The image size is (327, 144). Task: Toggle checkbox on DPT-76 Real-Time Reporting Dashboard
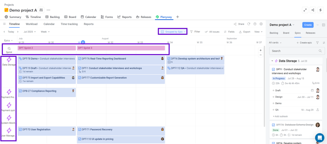point(80,59)
